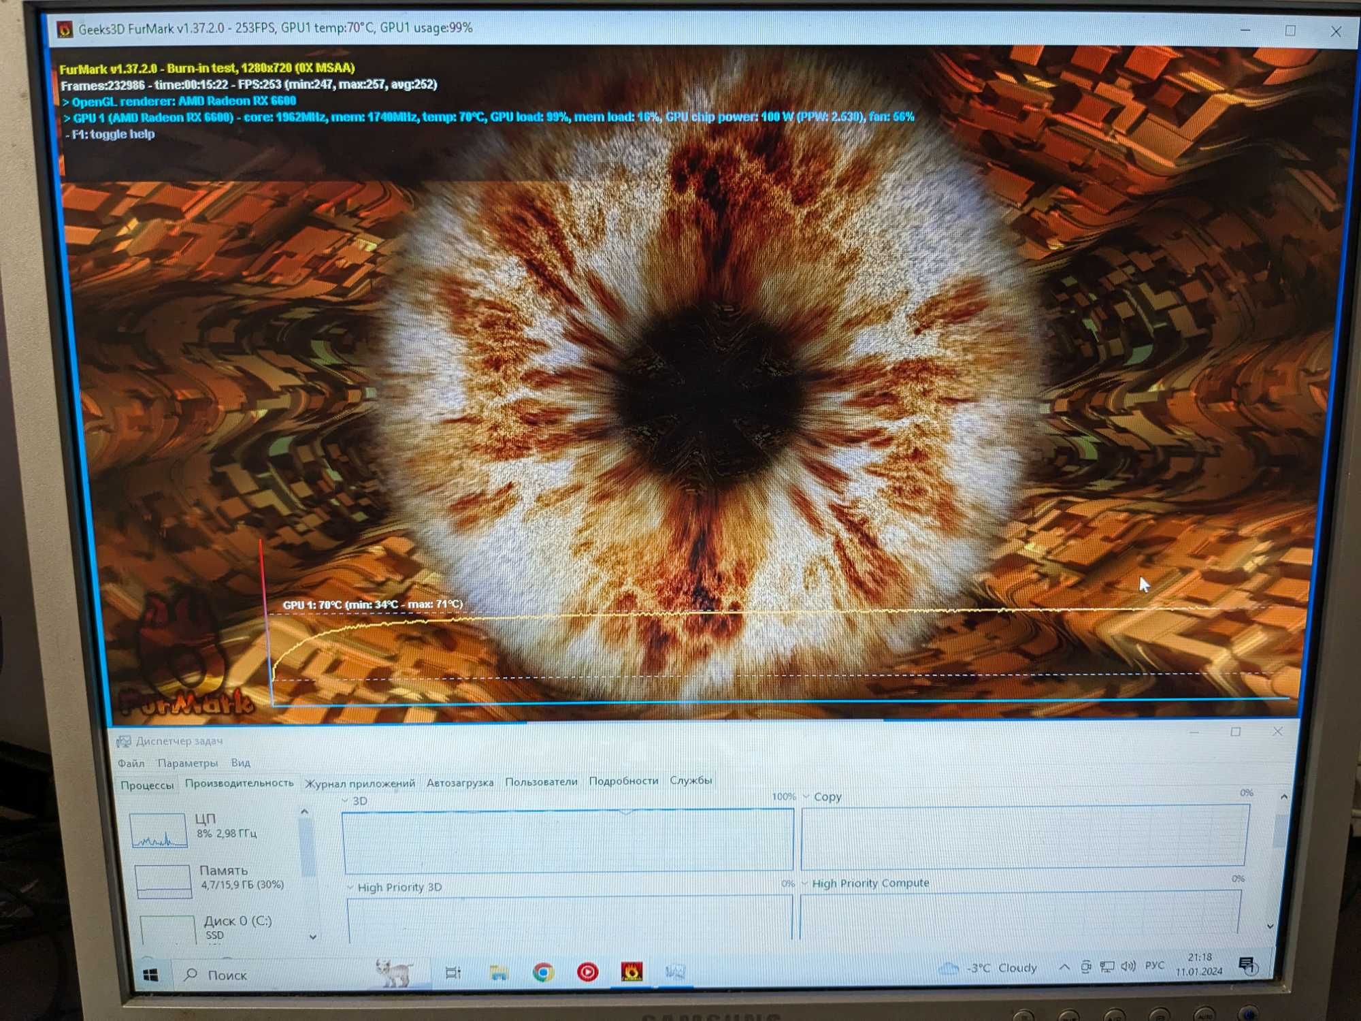
Task: Click the 3D utilization graph area
Action: click(568, 841)
